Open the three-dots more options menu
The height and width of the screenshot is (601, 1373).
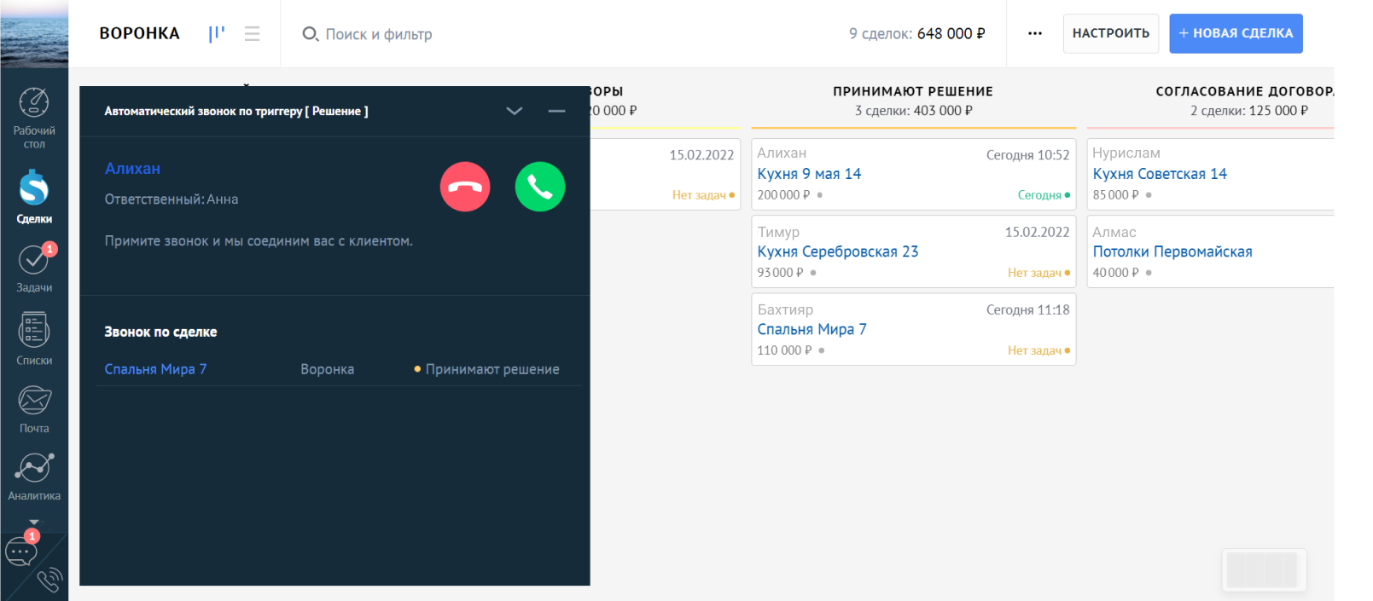[x=1034, y=33]
